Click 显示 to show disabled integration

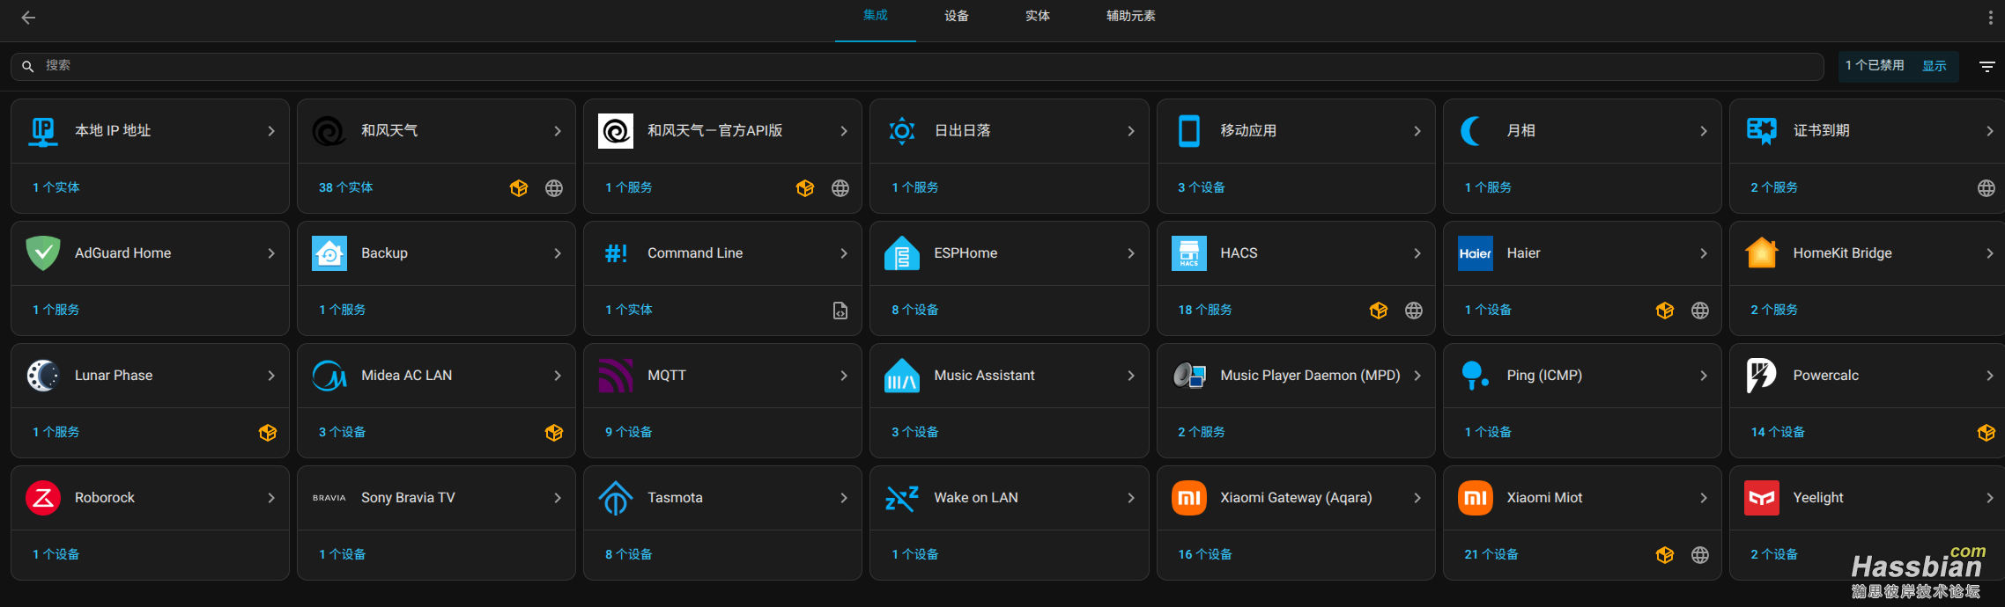(1935, 66)
